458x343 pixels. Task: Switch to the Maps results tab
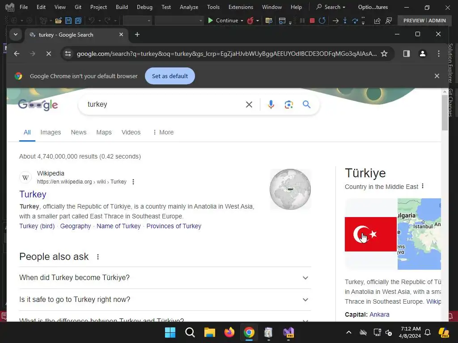104,132
